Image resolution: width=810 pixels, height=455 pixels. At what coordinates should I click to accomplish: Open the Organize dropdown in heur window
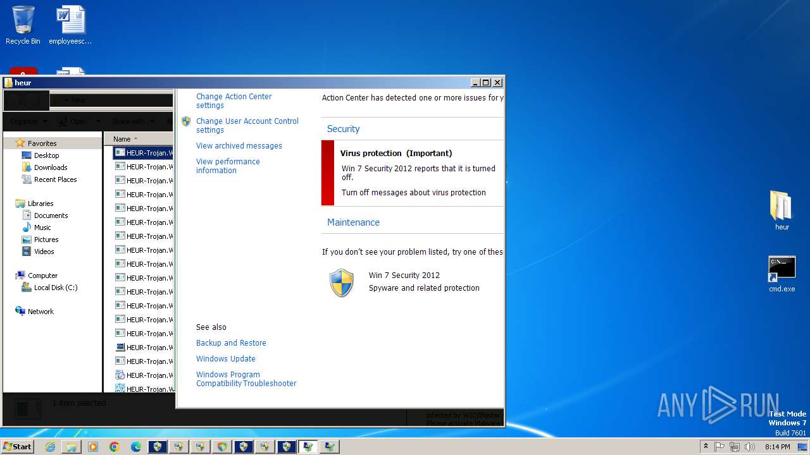28,121
